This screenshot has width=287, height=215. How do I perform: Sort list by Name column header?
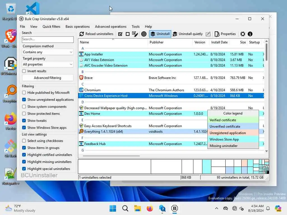click(x=113, y=42)
